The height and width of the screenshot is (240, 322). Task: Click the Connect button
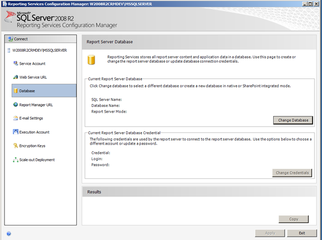pos(41,39)
